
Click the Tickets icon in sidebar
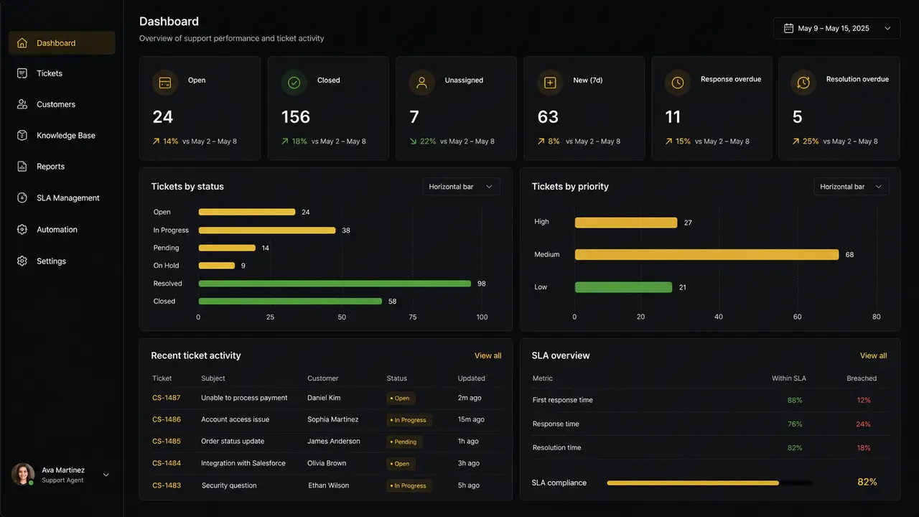(x=22, y=73)
